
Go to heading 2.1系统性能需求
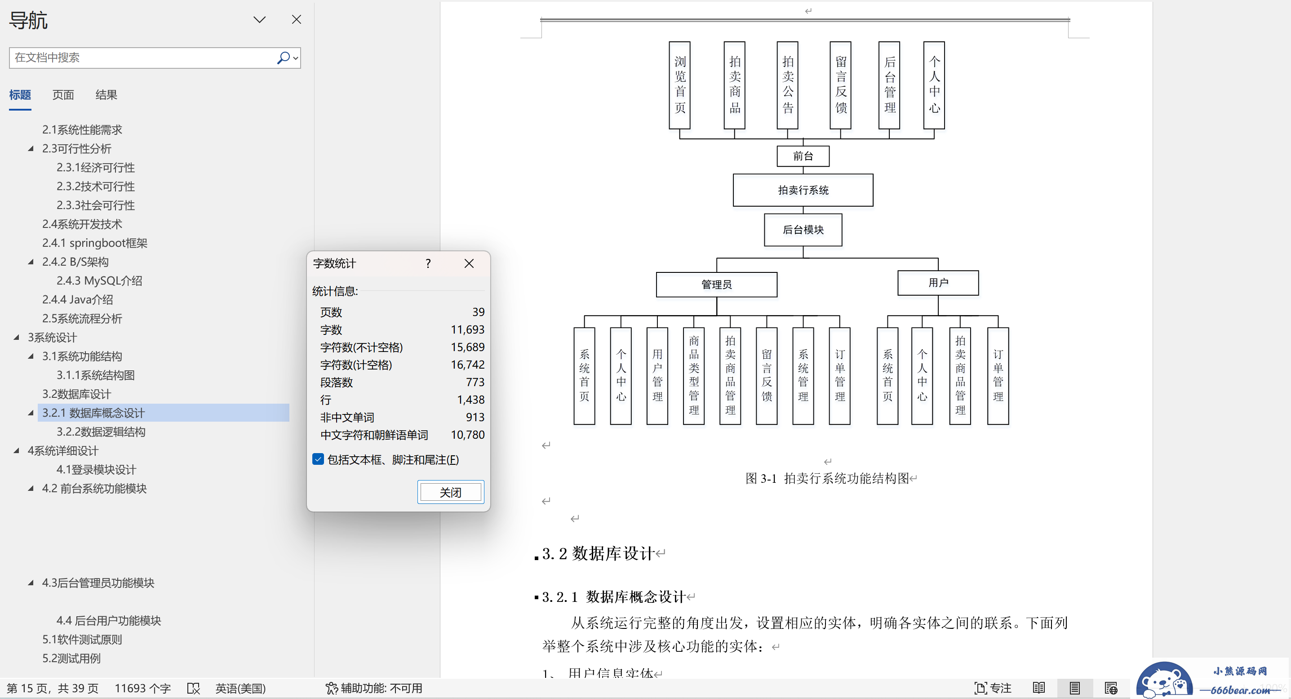(82, 130)
